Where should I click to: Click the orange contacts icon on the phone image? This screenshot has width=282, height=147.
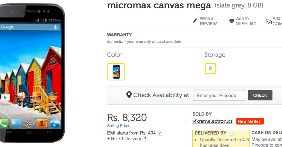pyautogui.click(x=42, y=124)
